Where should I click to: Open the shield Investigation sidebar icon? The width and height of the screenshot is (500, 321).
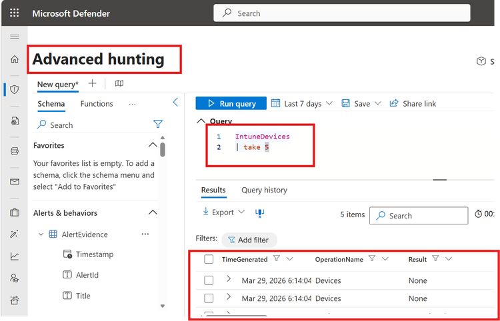pos(15,89)
